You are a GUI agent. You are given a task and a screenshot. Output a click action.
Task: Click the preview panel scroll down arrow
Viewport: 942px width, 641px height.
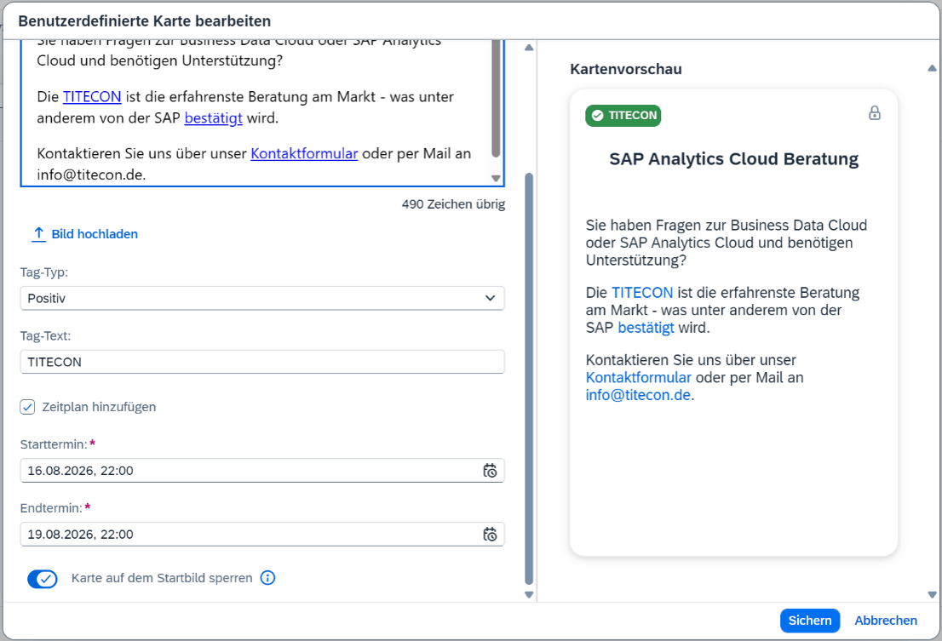tap(932, 595)
